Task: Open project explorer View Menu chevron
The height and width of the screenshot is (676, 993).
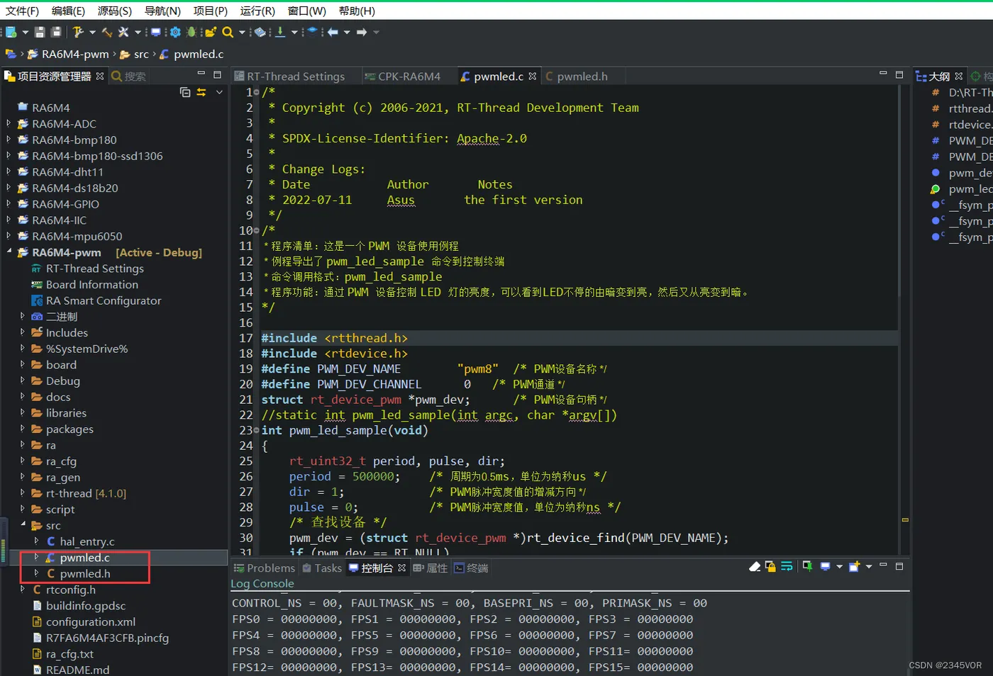Action: [219, 92]
